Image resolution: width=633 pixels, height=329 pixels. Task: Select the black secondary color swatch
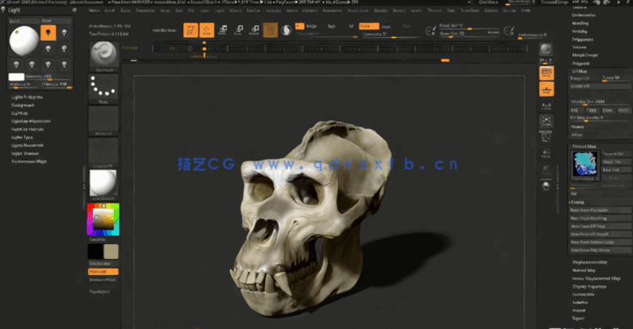point(95,251)
